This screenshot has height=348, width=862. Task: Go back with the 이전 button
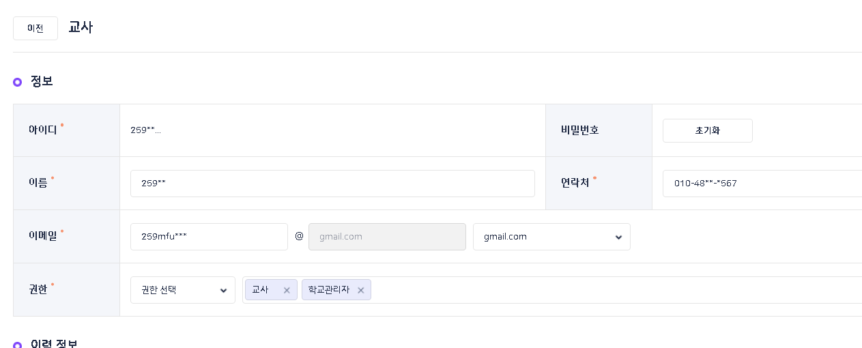point(35,28)
